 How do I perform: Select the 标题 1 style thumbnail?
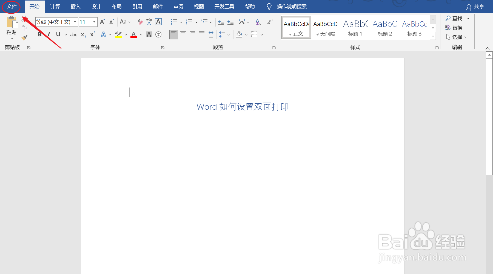355,27
